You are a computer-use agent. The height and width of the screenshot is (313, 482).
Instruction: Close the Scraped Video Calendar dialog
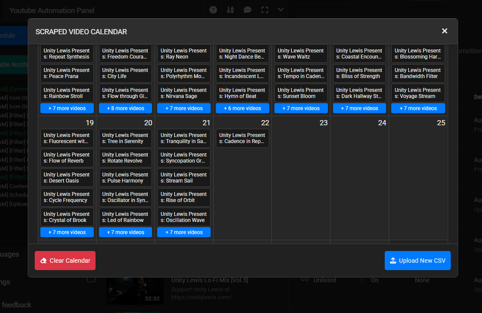444,31
